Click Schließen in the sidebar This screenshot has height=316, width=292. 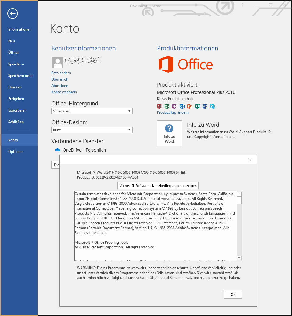pos(16,122)
